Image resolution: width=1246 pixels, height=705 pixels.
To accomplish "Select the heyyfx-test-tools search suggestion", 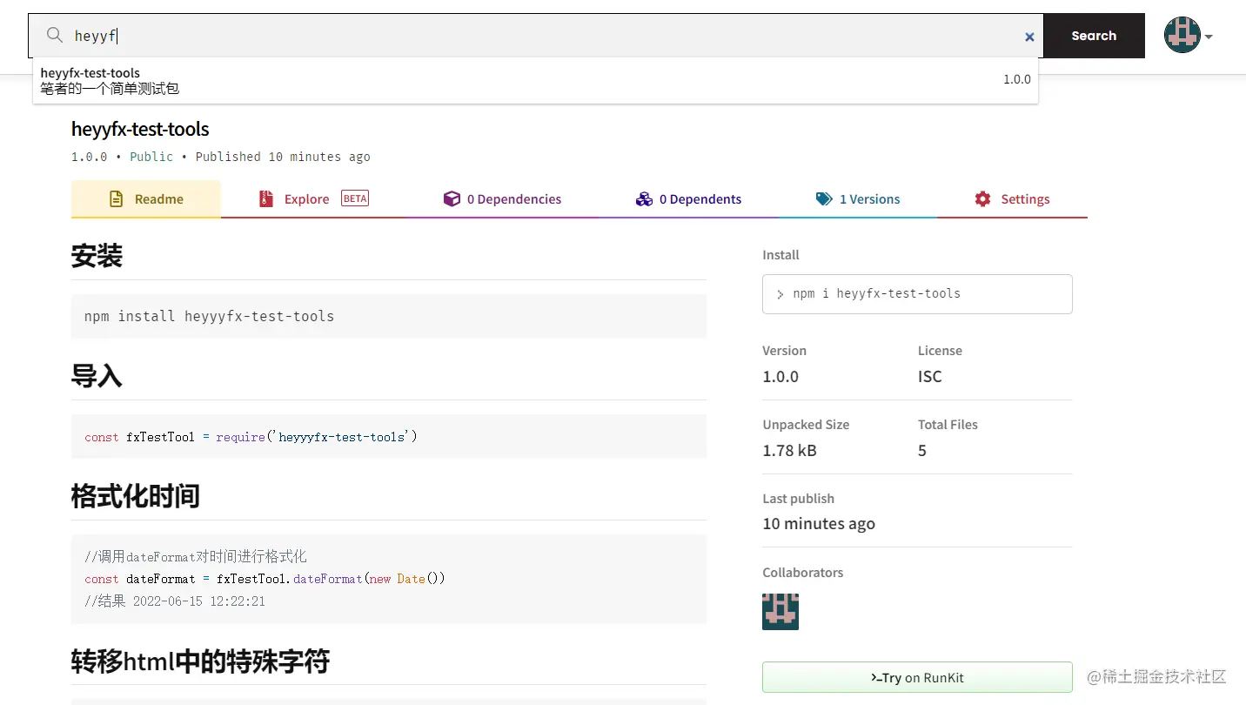I will pos(535,80).
